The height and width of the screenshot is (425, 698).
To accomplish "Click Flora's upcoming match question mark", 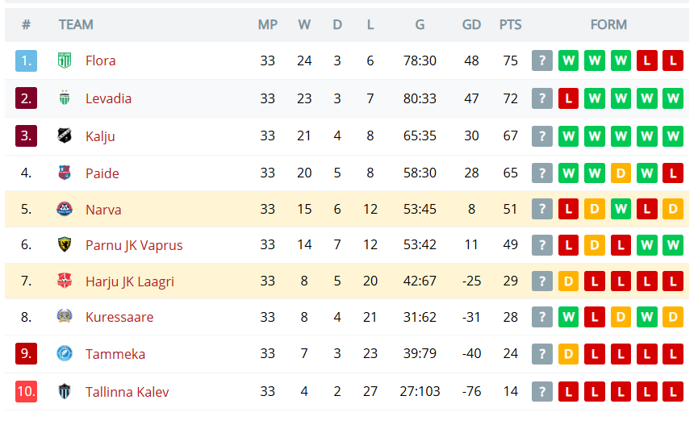I will pos(542,60).
